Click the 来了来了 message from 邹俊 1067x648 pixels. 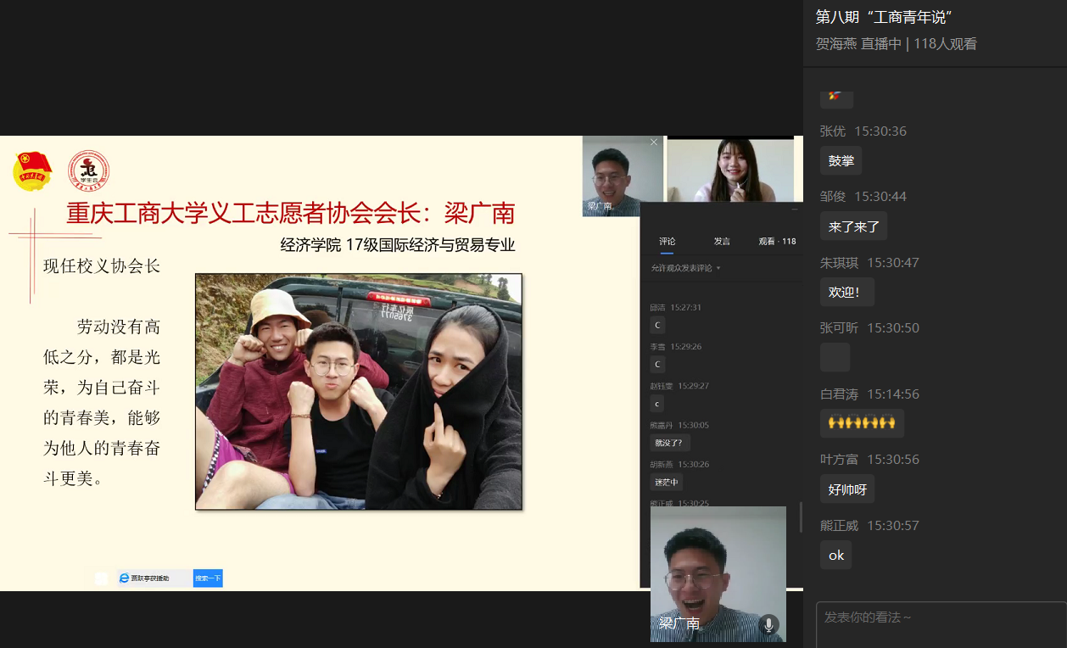click(x=852, y=226)
